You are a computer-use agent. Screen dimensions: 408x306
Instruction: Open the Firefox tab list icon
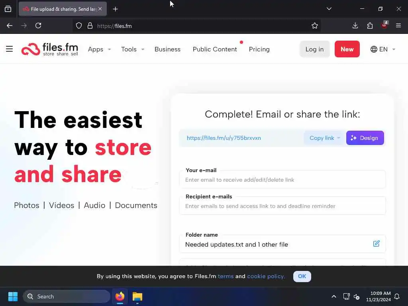point(8,9)
